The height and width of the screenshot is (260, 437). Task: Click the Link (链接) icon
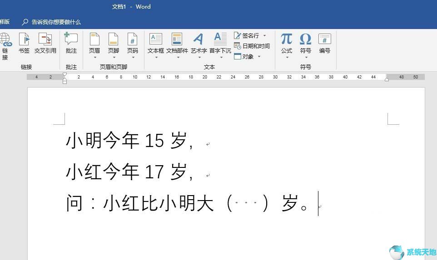(x=5, y=39)
